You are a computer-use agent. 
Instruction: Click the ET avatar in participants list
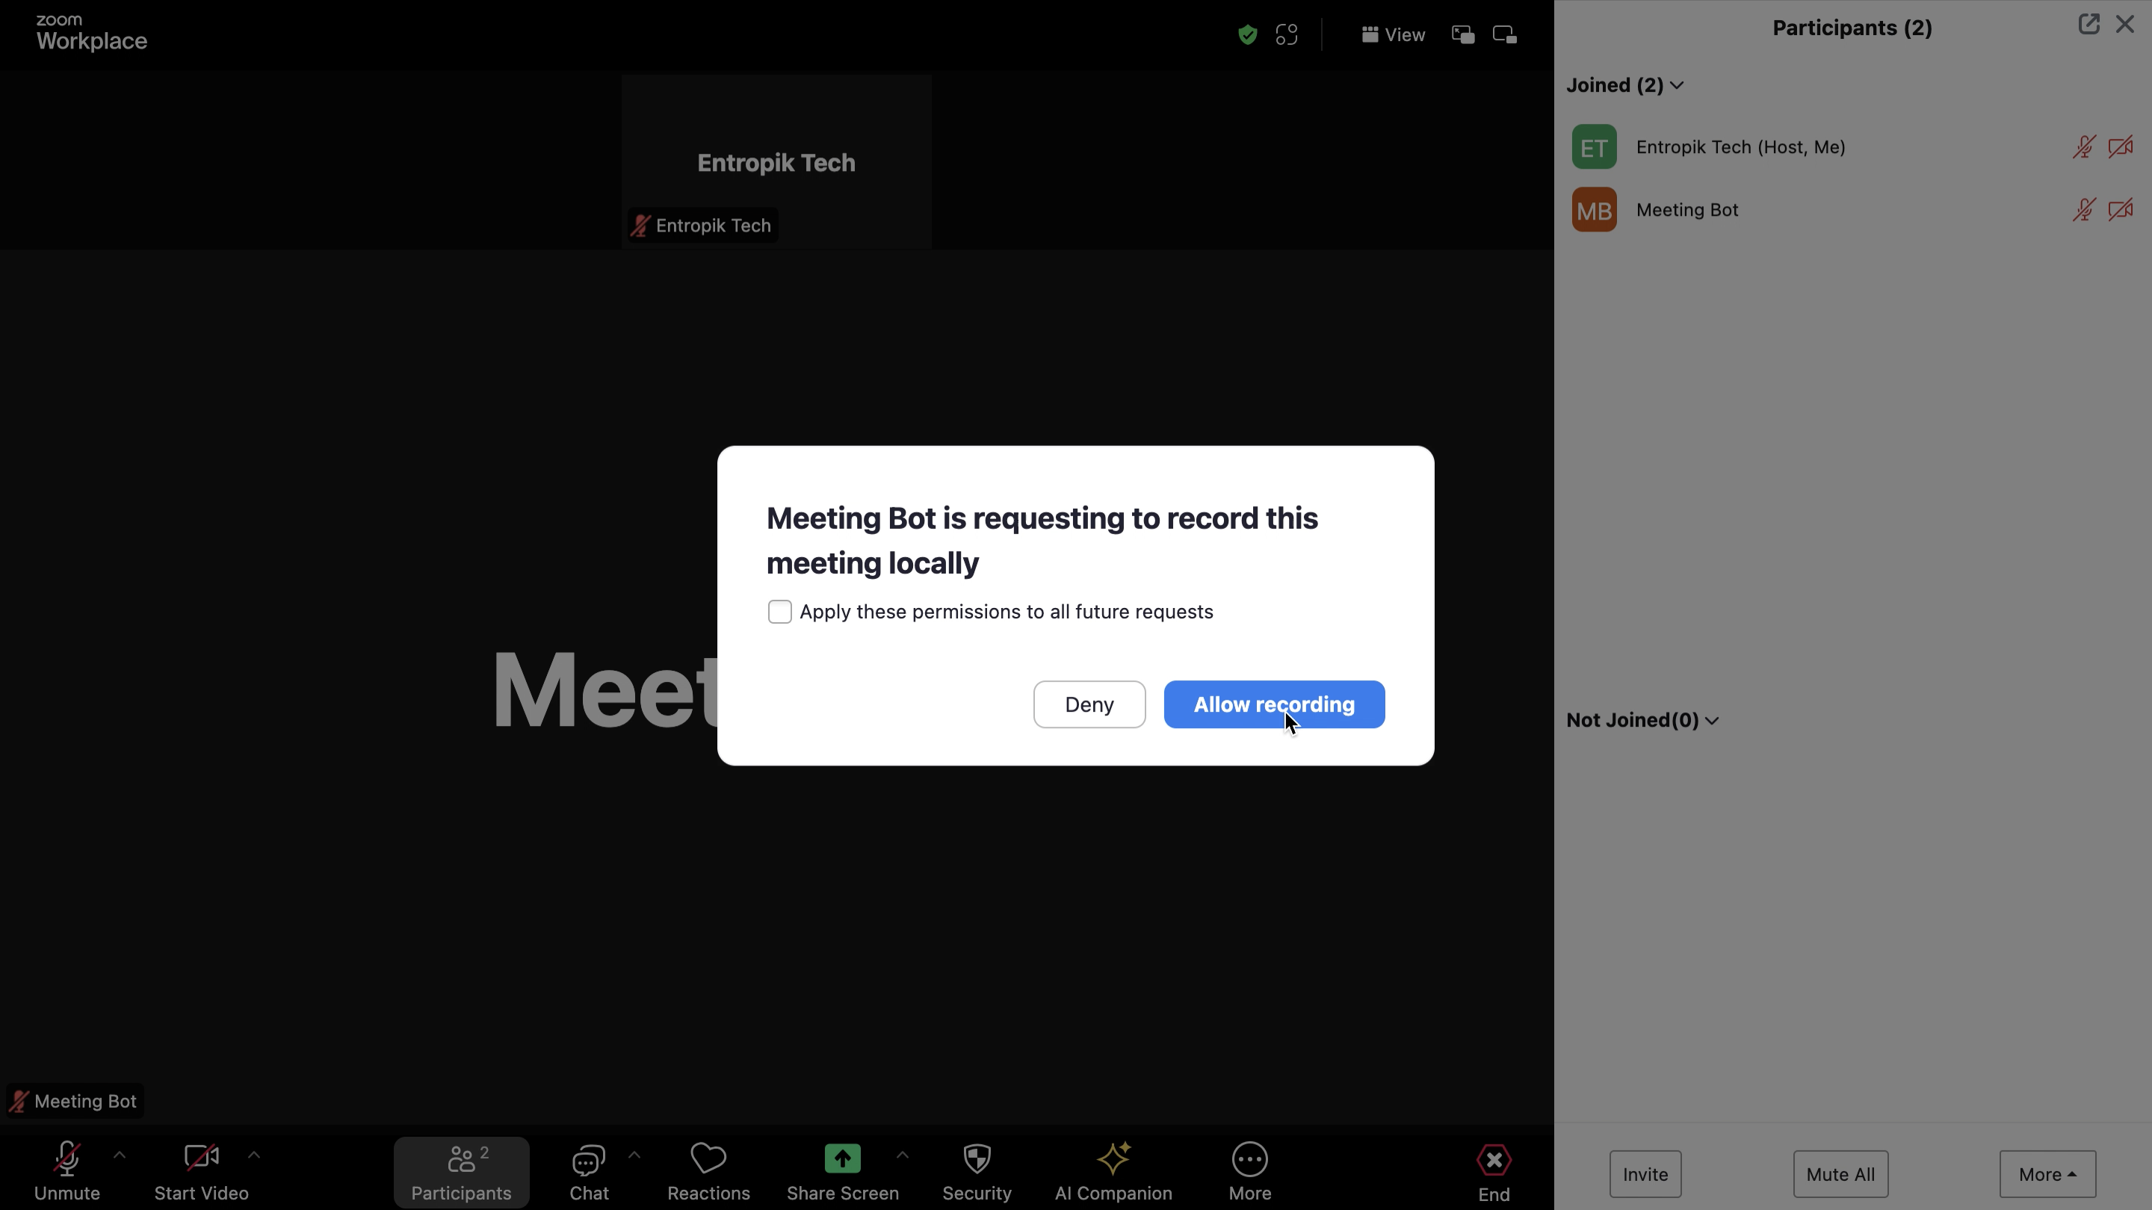(1594, 147)
